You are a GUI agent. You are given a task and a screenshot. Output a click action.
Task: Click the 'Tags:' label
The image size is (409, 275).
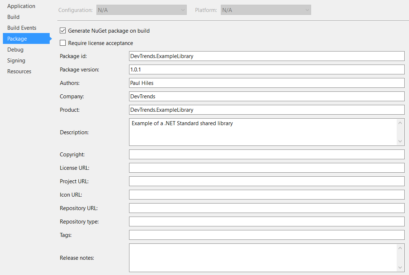point(66,235)
